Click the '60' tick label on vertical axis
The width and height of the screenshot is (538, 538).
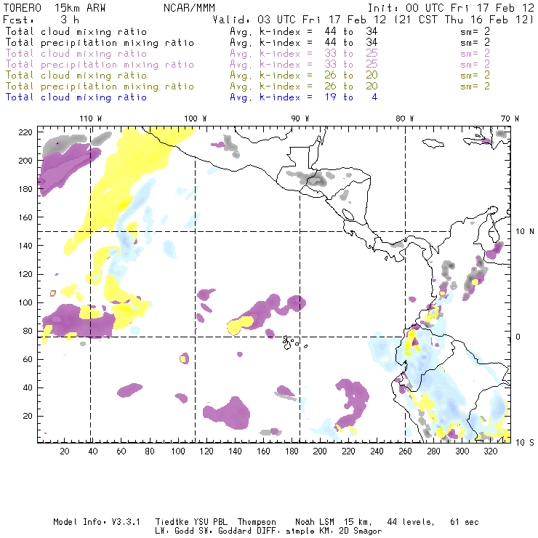click(28, 359)
